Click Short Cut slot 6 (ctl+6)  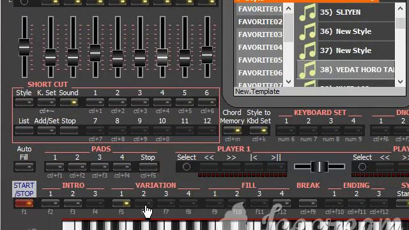coord(207,102)
